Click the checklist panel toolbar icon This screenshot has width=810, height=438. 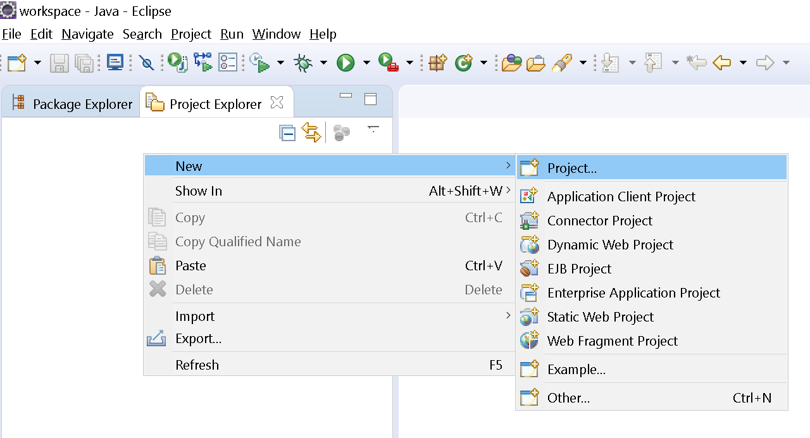pos(227,62)
